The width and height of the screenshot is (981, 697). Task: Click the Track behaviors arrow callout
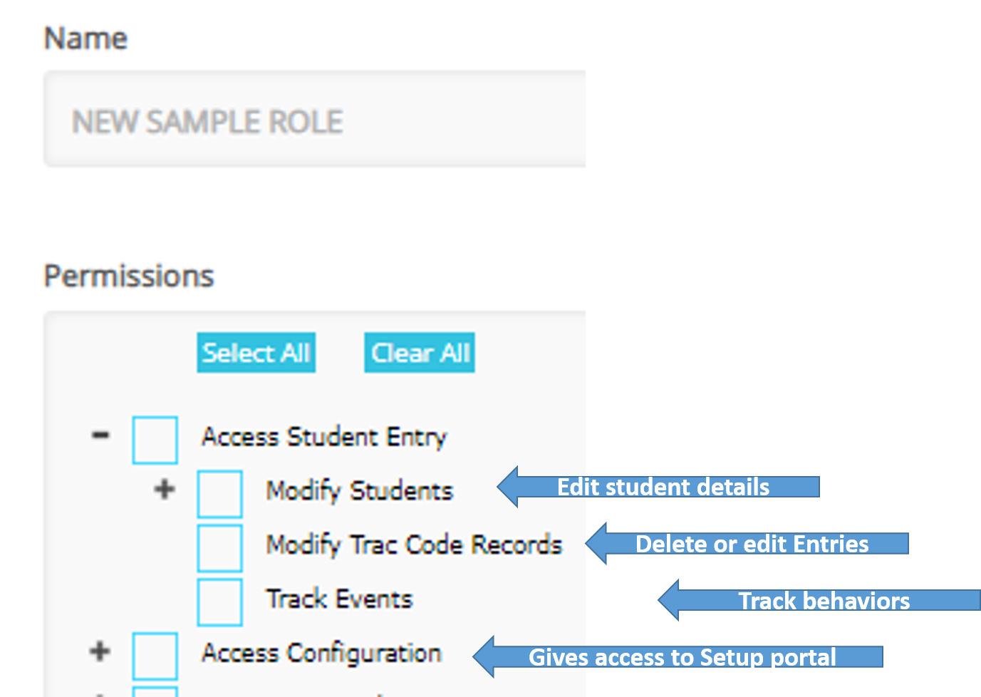(x=821, y=600)
